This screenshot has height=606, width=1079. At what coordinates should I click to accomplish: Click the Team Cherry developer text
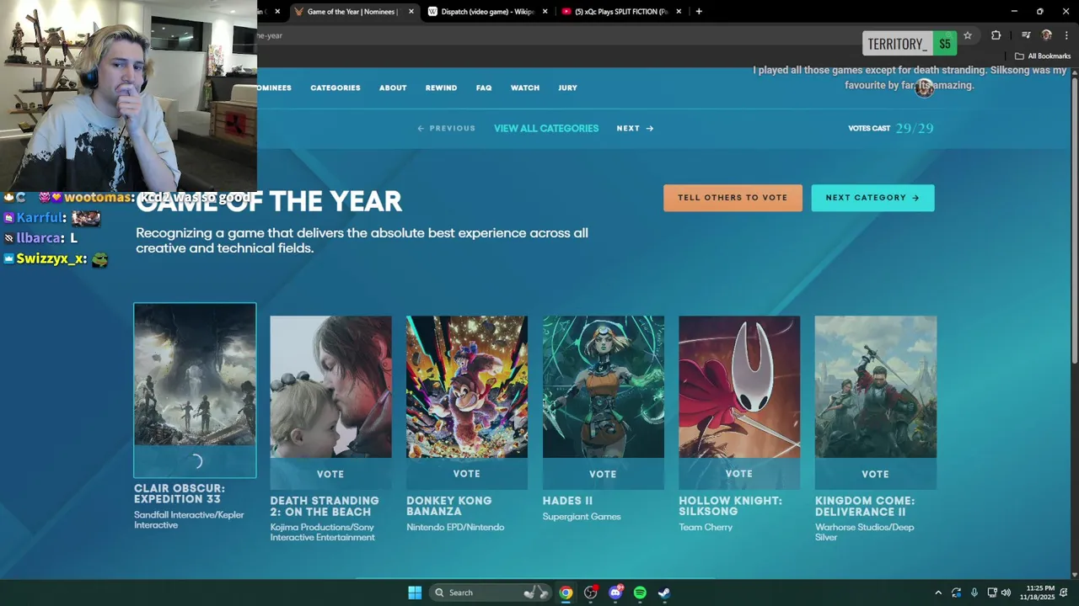point(706,527)
